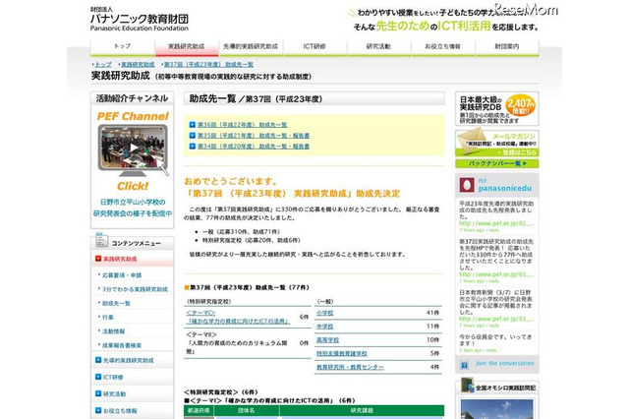Click the 研究課題 table column header
Screen dimensions: 629x419
click(362, 410)
